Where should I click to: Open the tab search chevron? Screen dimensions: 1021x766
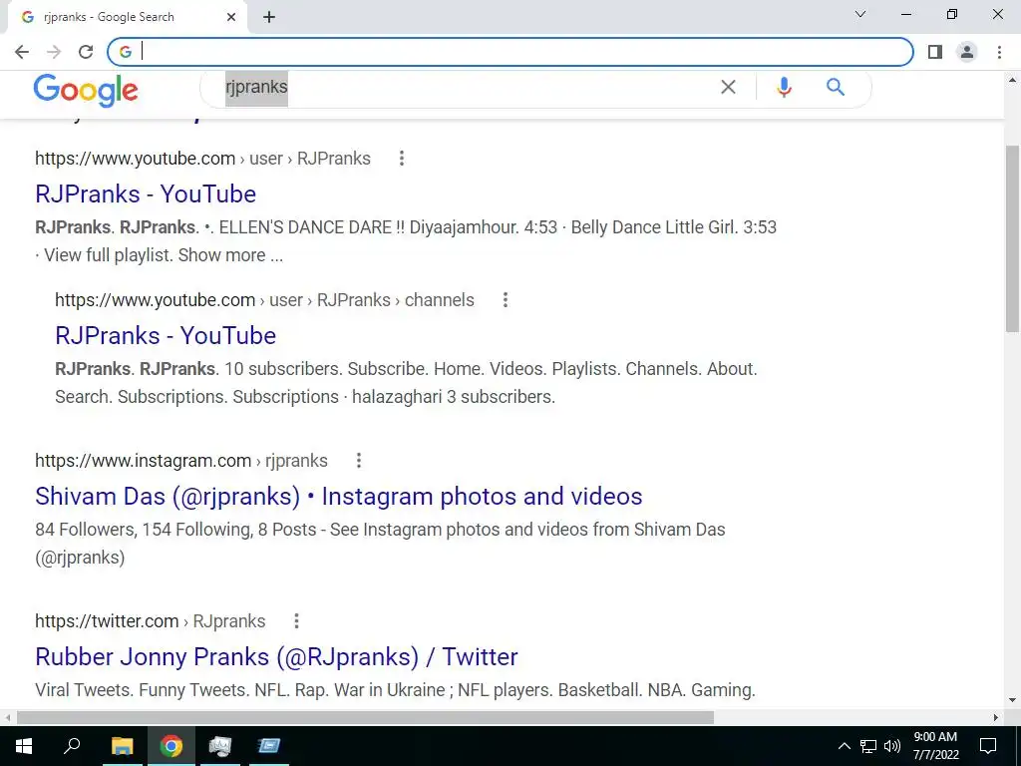(860, 14)
